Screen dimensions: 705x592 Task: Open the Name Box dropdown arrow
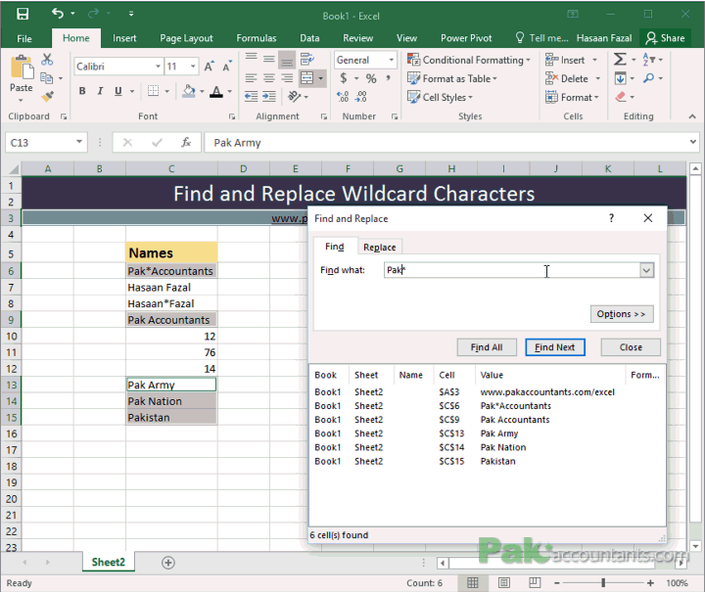coord(79,142)
